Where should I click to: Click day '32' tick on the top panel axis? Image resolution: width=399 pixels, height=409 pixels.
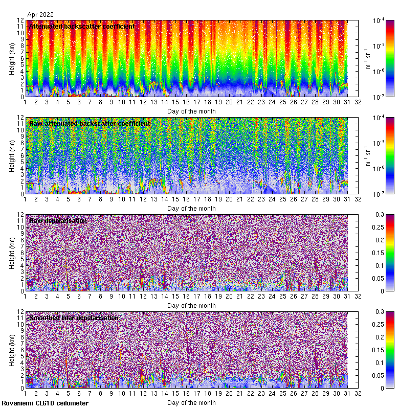point(358,102)
